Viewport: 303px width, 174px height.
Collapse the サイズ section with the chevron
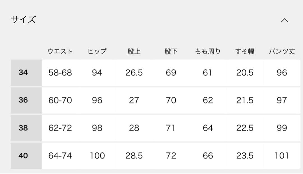pyautogui.click(x=284, y=20)
